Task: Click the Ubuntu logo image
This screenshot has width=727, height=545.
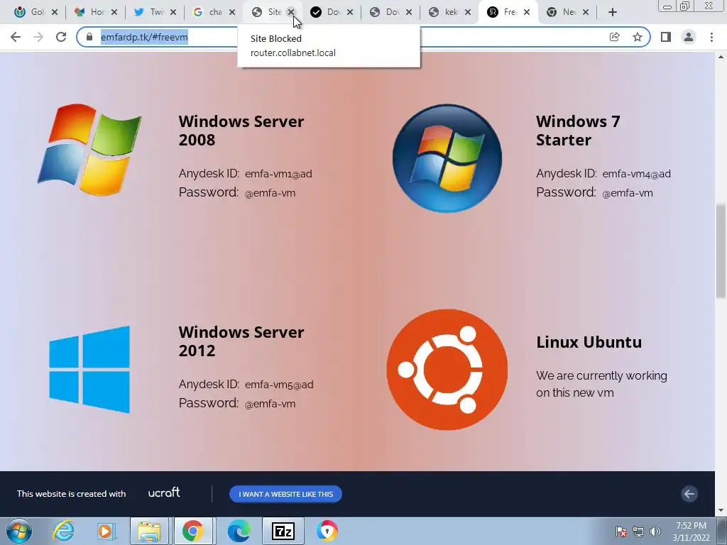Action: tap(447, 370)
